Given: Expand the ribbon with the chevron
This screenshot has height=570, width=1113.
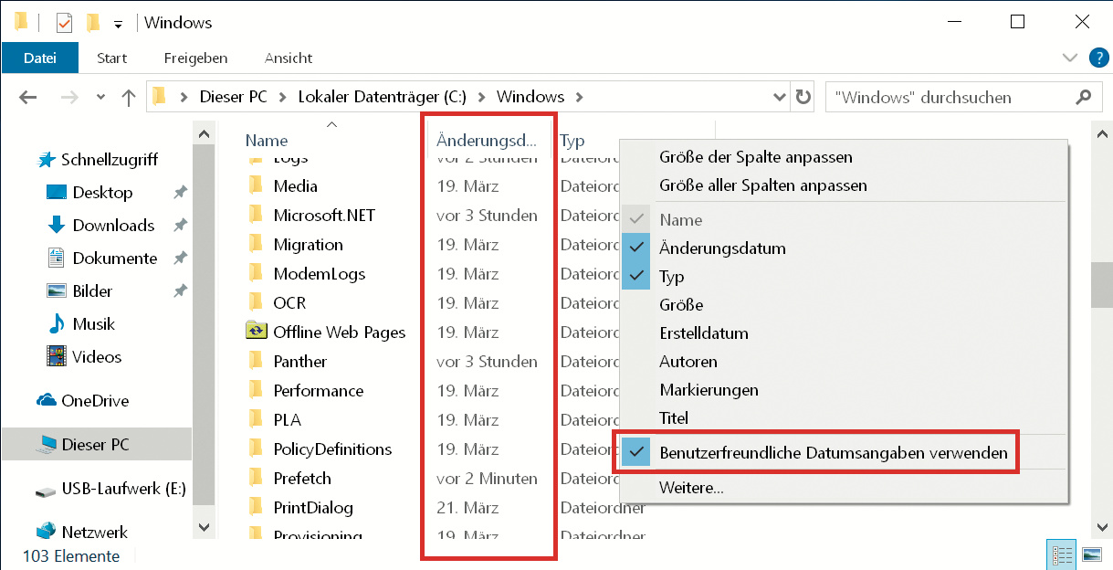Looking at the screenshot, I should 1070,58.
